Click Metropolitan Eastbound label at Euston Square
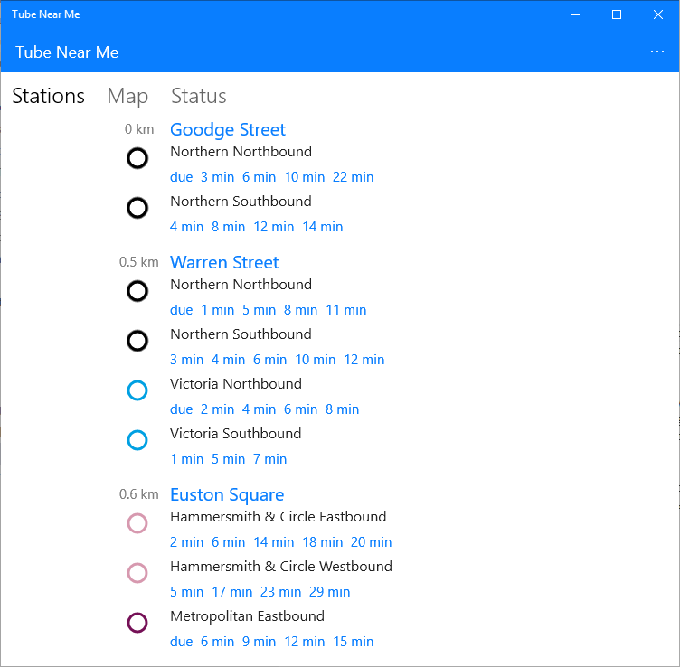Image resolution: width=680 pixels, height=667 pixels. click(x=247, y=616)
